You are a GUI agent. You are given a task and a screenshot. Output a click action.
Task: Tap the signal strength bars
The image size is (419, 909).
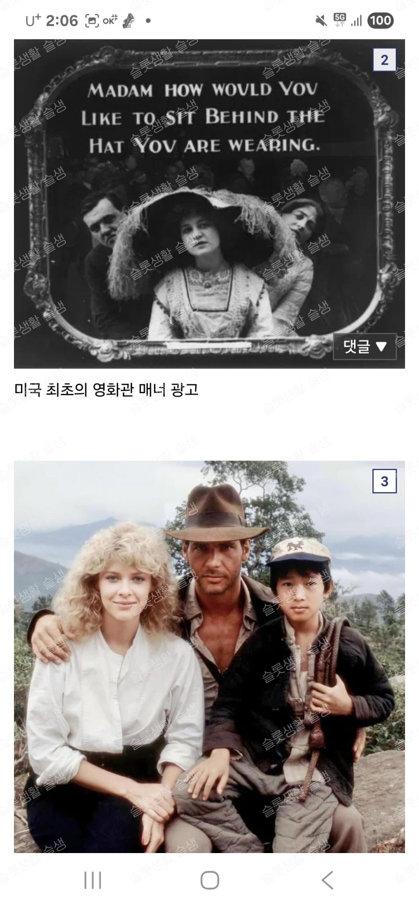click(356, 21)
